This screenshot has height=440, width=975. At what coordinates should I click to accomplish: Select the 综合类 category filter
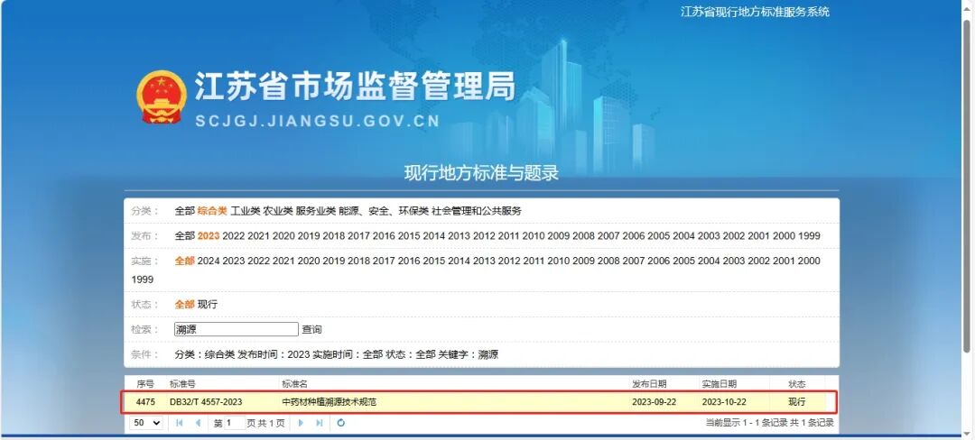tap(213, 211)
